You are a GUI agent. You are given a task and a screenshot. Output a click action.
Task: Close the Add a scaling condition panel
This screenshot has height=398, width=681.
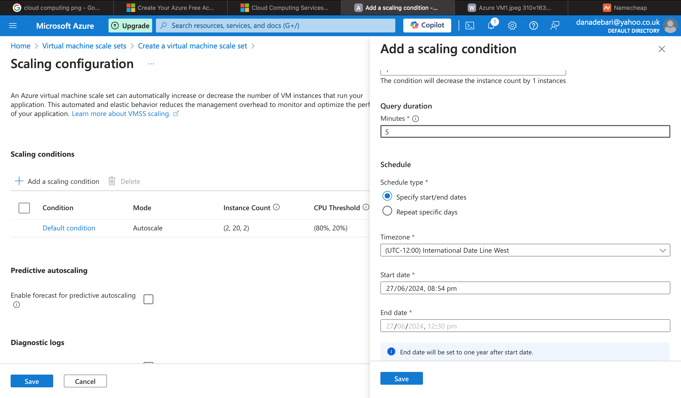(x=662, y=49)
